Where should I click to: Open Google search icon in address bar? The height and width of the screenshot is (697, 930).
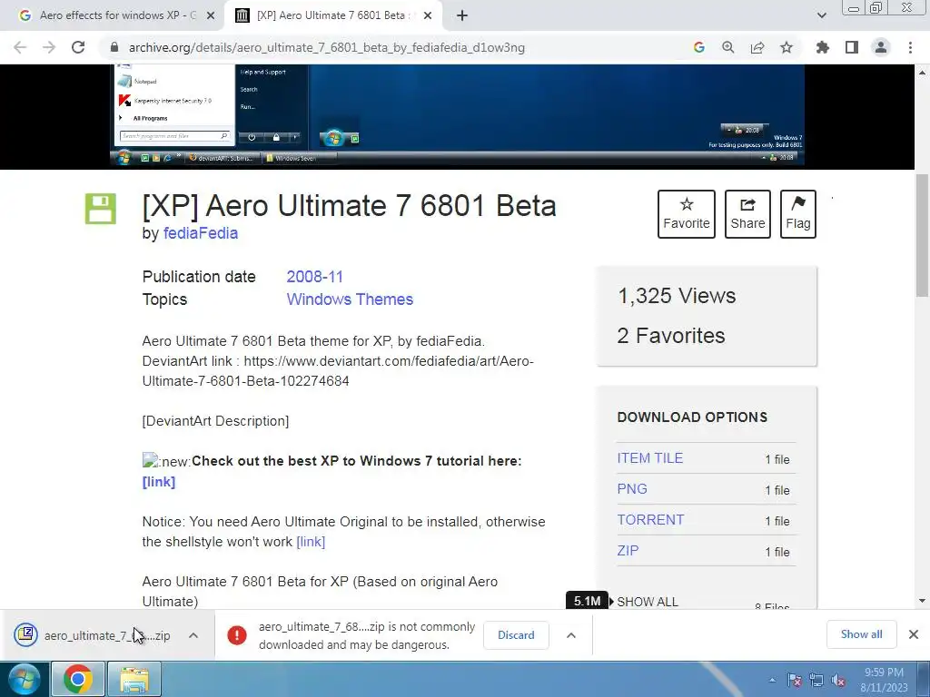698,47
